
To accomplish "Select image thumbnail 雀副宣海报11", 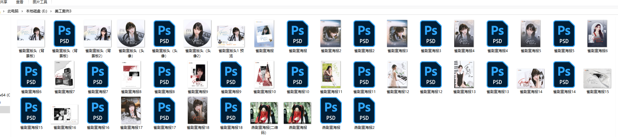I will click(x=331, y=74).
